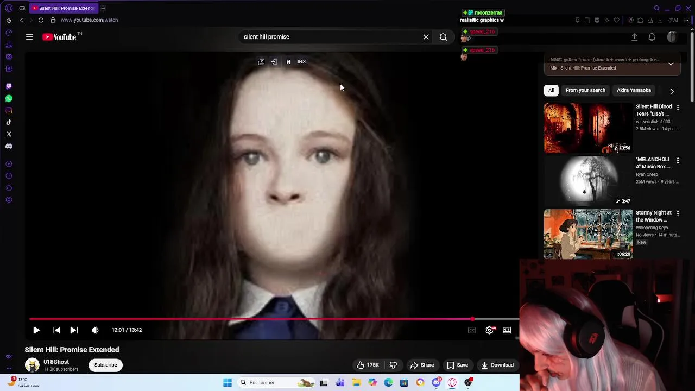The height and width of the screenshot is (391, 695).
Task: Open Discord in the Opera sidebar
Action: pyautogui.click(x=9, y=146)
